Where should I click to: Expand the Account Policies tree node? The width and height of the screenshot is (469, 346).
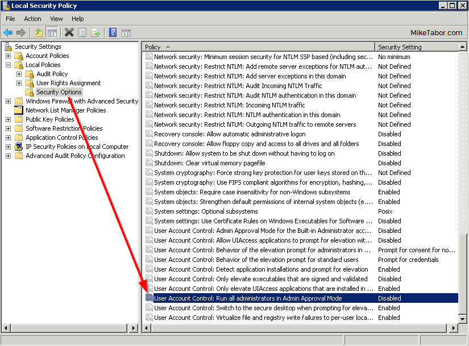click(x=8, y=56)
